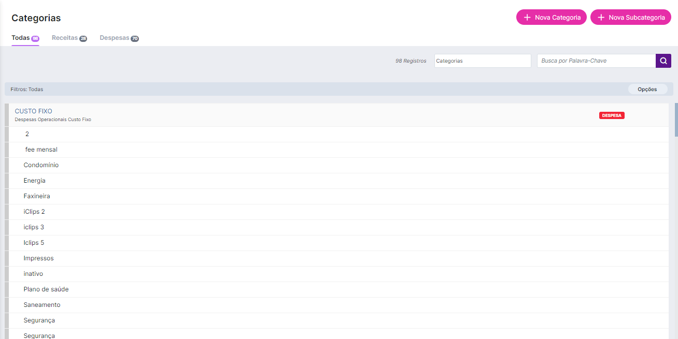Click the drag handle beside Impressos
This screenshot has height=339, width=678.
[x=6, y=258]
